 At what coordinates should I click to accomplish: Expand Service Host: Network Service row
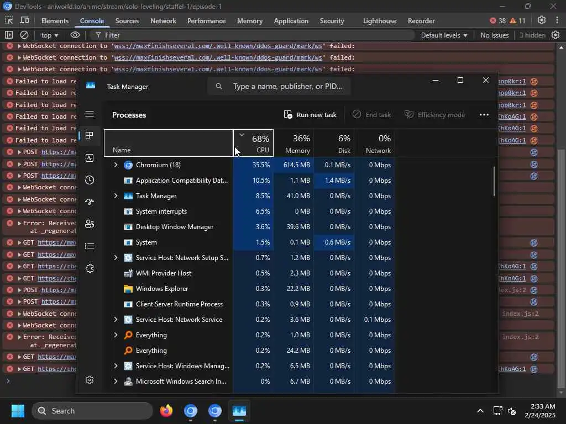(x=116, y=320)
